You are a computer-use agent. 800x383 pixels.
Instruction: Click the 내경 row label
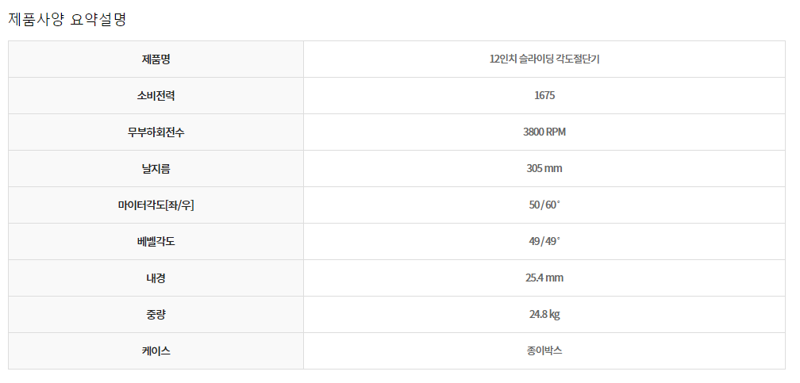156,278
